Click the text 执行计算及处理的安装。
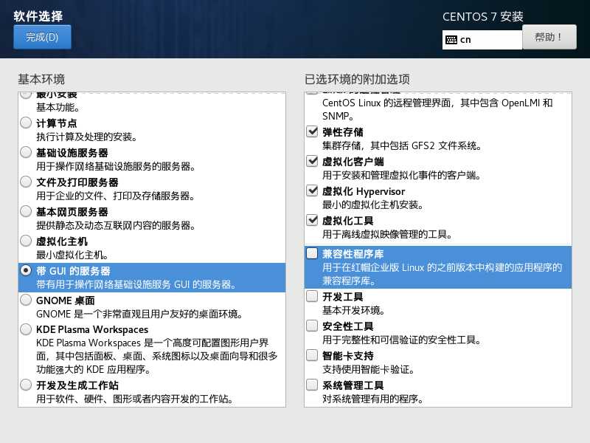 (86, 137)
